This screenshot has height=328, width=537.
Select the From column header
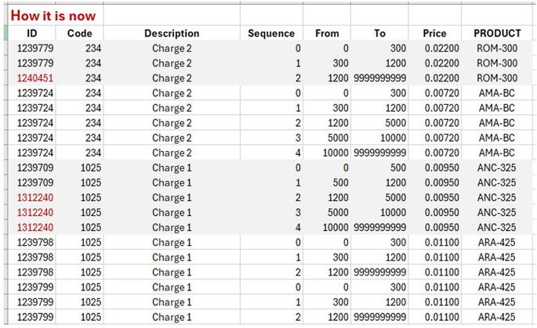[327, 34]
